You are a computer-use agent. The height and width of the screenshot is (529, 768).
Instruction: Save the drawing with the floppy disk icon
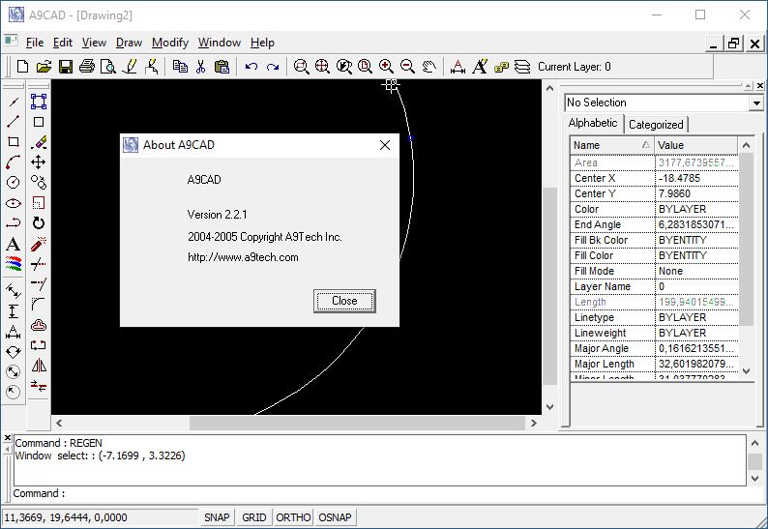(x=65, y=66)
